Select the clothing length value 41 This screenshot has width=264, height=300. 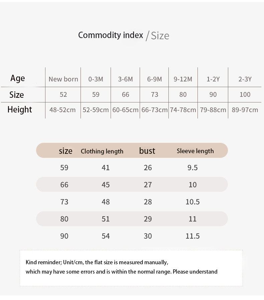click(106, 168)
